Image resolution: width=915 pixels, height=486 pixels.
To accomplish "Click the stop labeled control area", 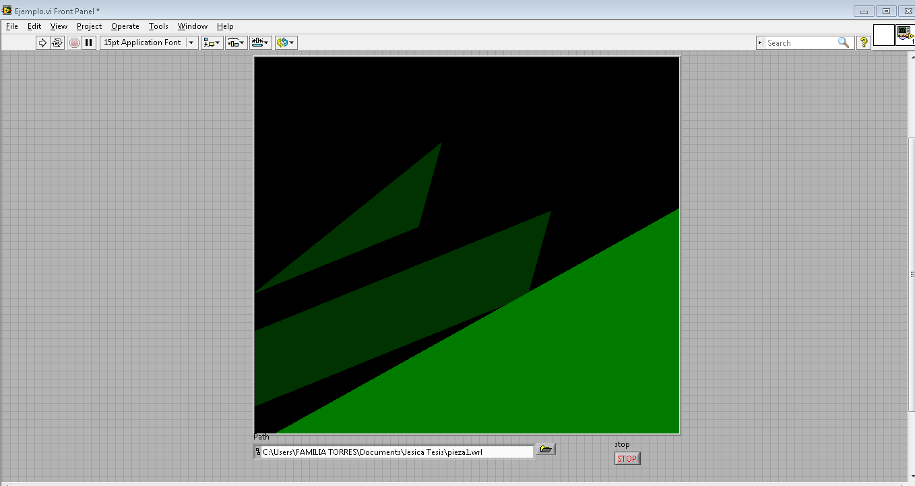I will (627, 458).
